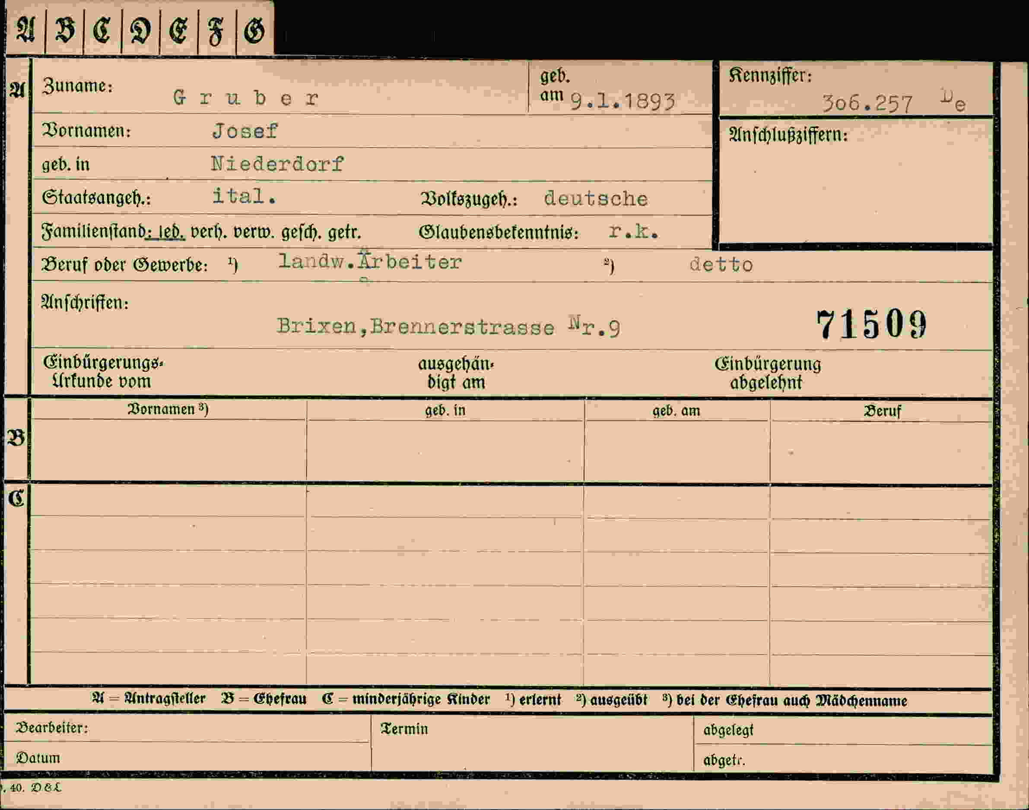1029x810 pixels.
Task: Select index tab letter G at the top
Action: click(255, 31)
